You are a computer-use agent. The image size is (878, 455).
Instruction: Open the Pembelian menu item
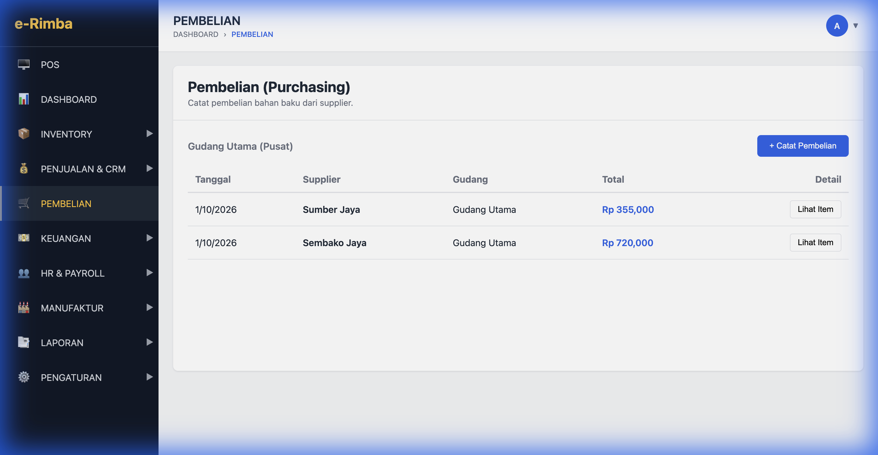(x=66, y=203)
